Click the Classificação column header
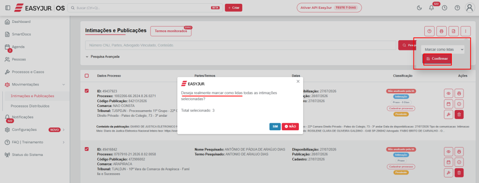This screenshot has width=479, height=183. click(403, 76)
